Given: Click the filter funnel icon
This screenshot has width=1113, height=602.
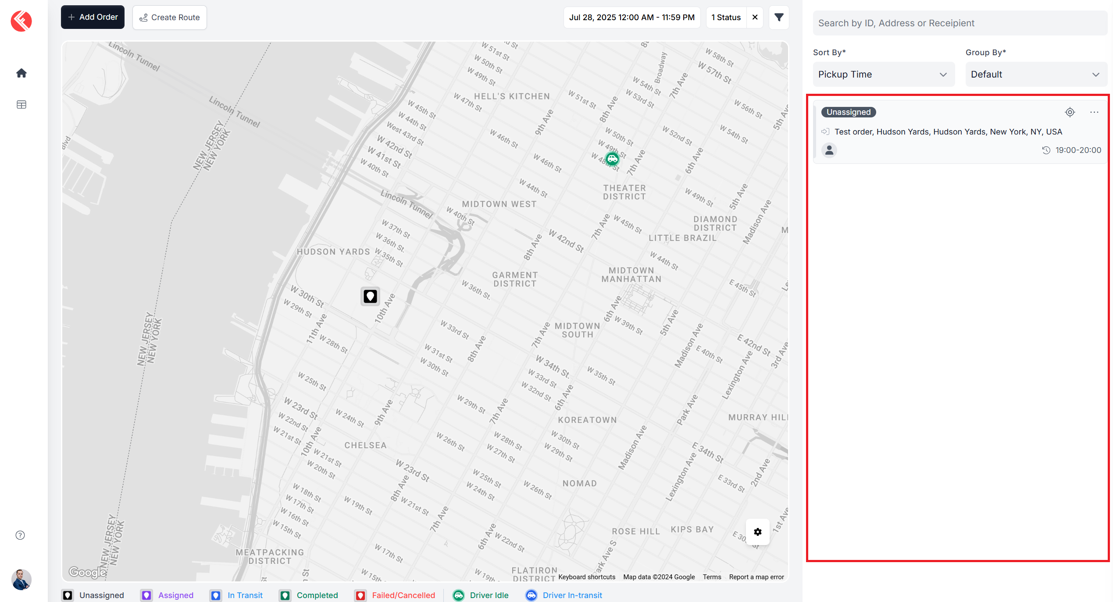Looking at the screenshot, I should 779,18.
